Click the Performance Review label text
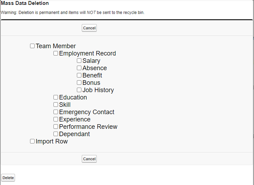The width and height of the screenshot is (254, 185). [88, 127]
